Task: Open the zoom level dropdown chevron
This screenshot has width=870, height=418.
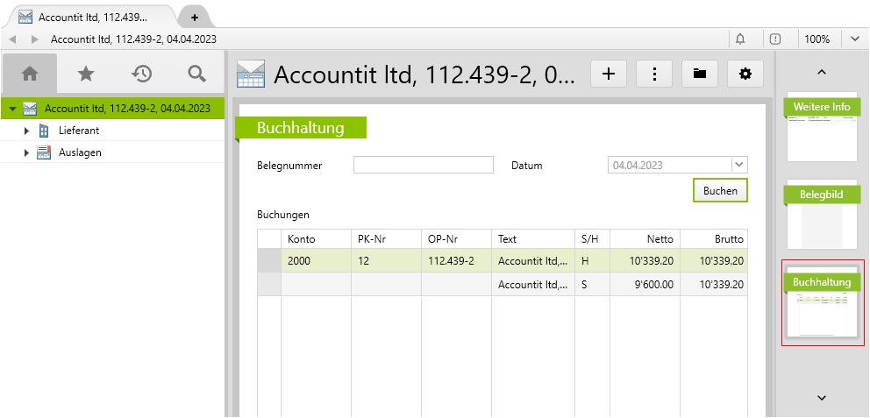Action: (x=854, y=39)
